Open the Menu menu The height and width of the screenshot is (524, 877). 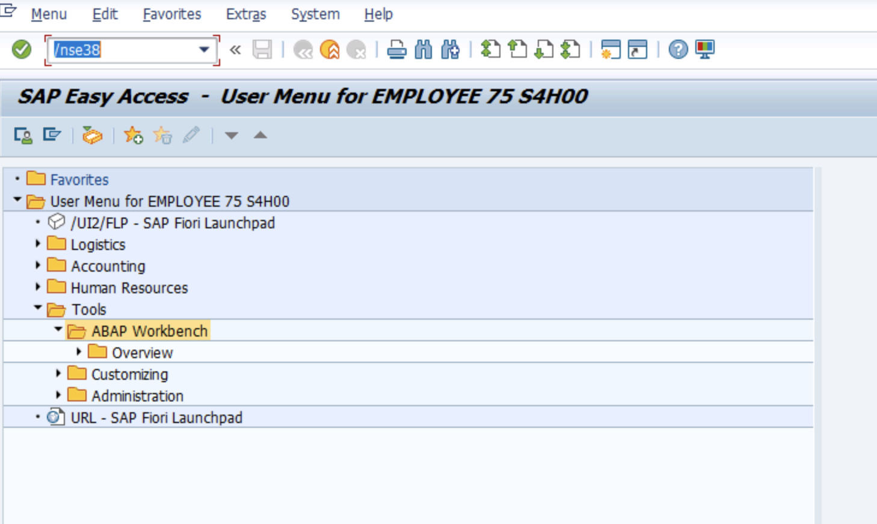click(49, 14)
